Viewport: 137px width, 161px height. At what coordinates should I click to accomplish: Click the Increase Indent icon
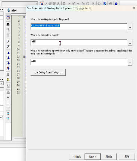click(8, 41)
